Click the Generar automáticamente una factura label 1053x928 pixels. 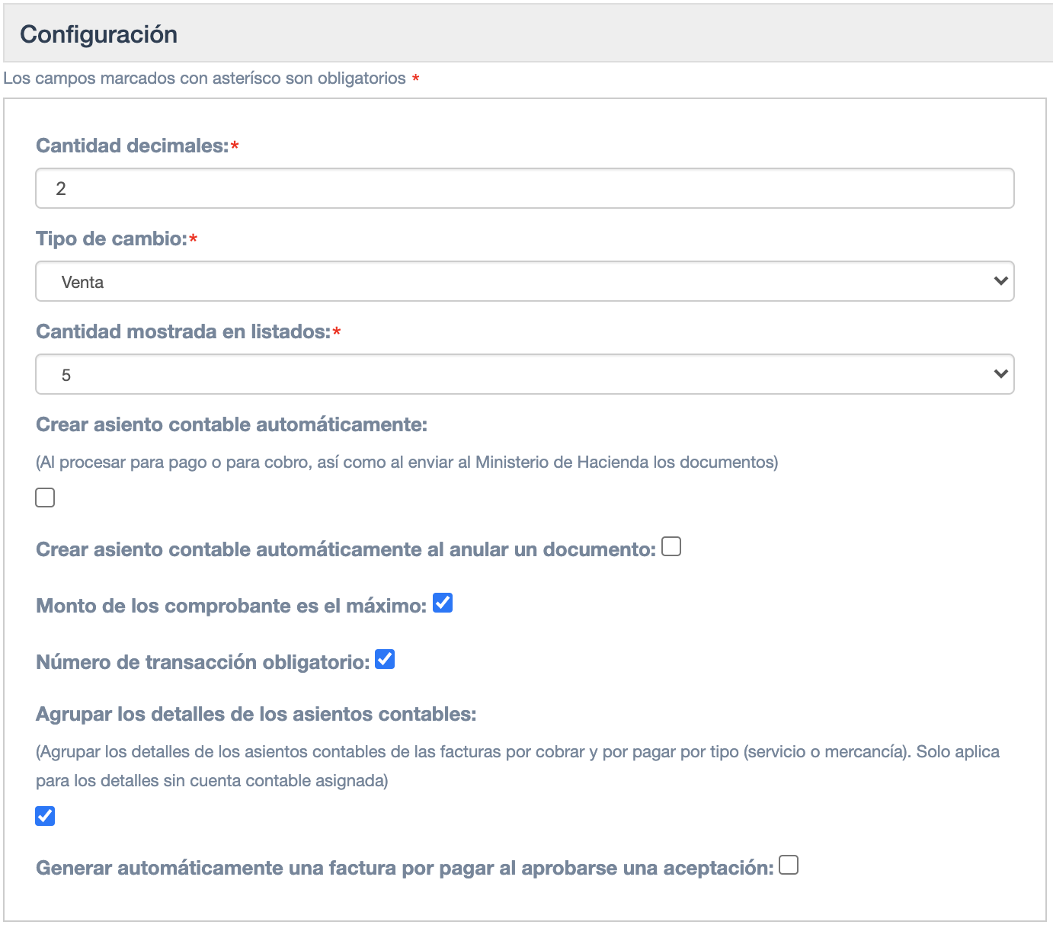[405, 868]
